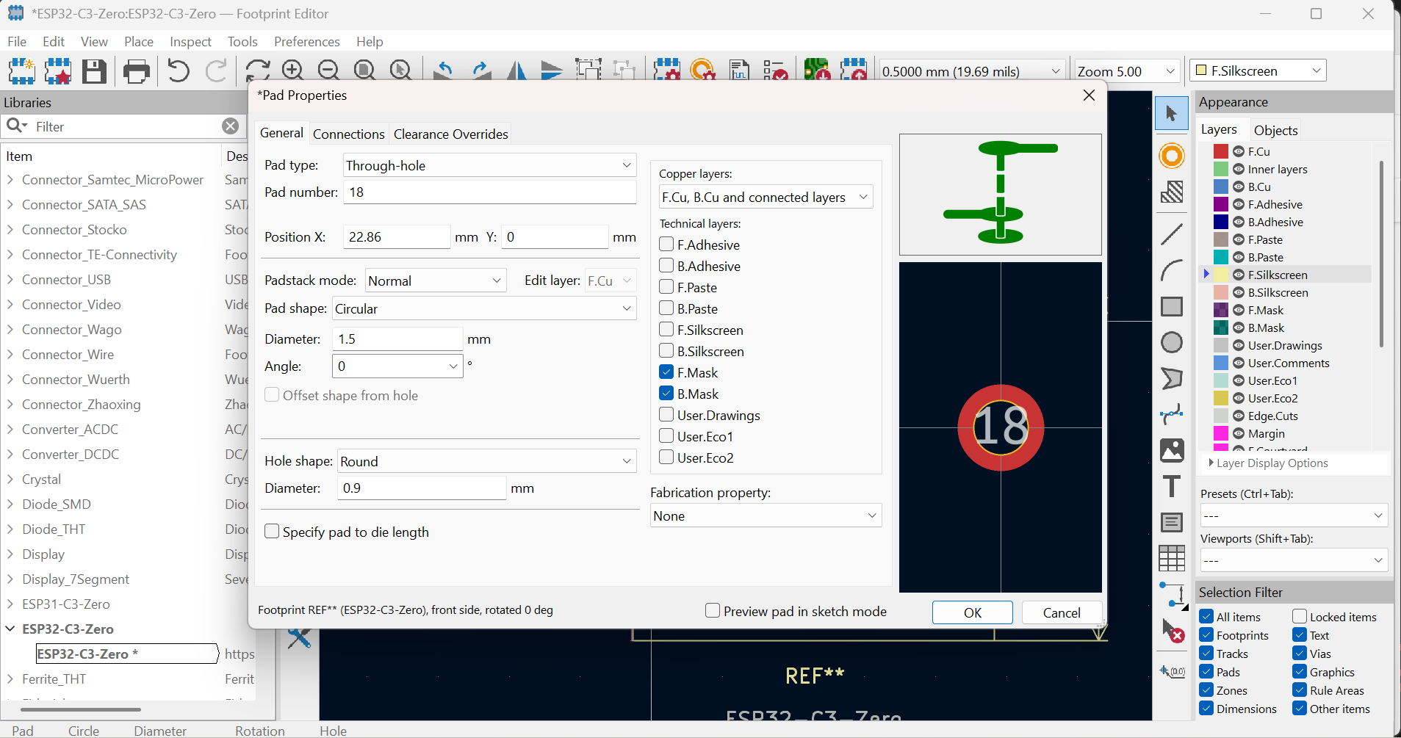This screenshot has height=738, width=1401.
Task: Select the arrow Selection tool
Action: [x=1172, y=113]
